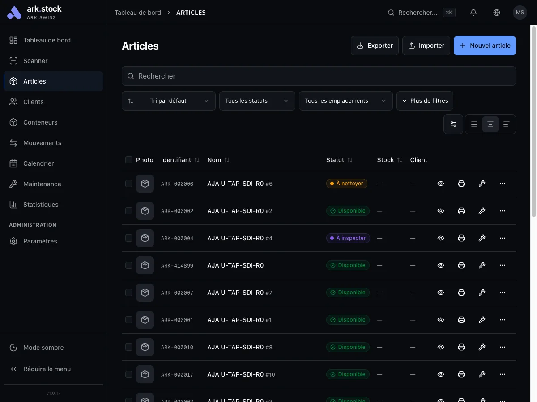537x402 pixels.
Task: Open the language globe menu
Action: [497, 12]
